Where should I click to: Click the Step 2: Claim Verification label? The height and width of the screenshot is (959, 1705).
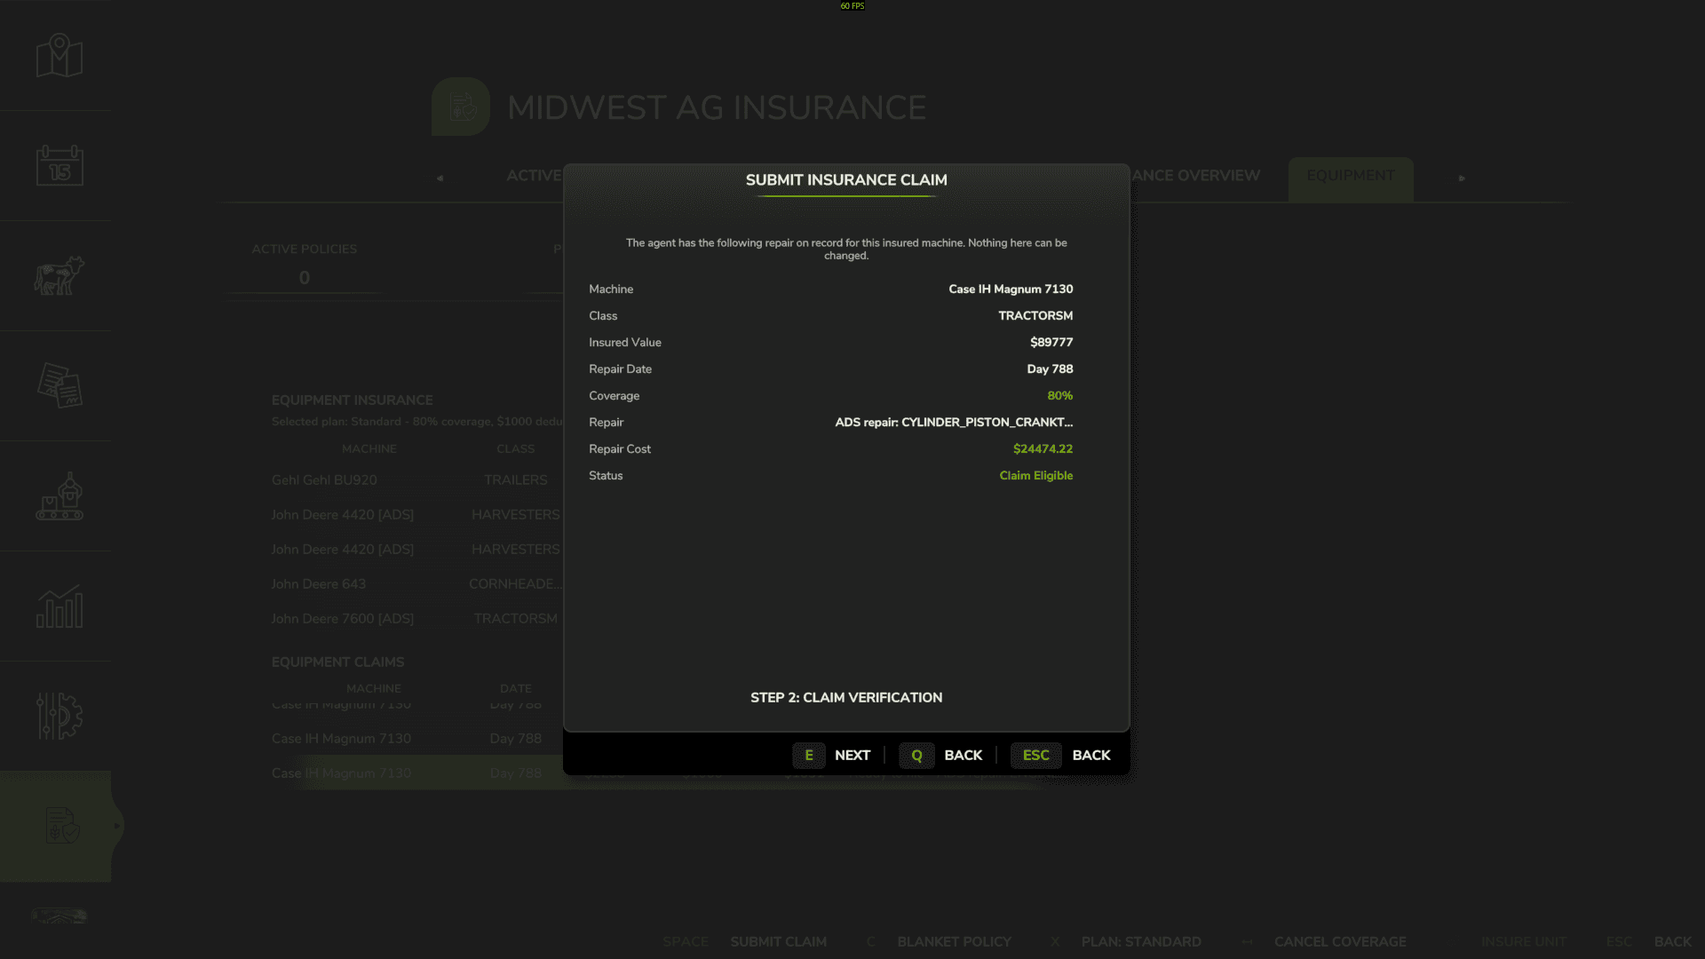point(846,698)
